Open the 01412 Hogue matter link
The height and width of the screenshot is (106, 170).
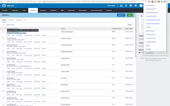click(x=11, y=38)
